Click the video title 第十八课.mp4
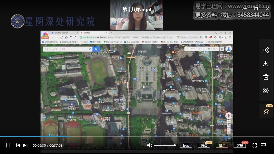274x154 pixels. point(137,9)
